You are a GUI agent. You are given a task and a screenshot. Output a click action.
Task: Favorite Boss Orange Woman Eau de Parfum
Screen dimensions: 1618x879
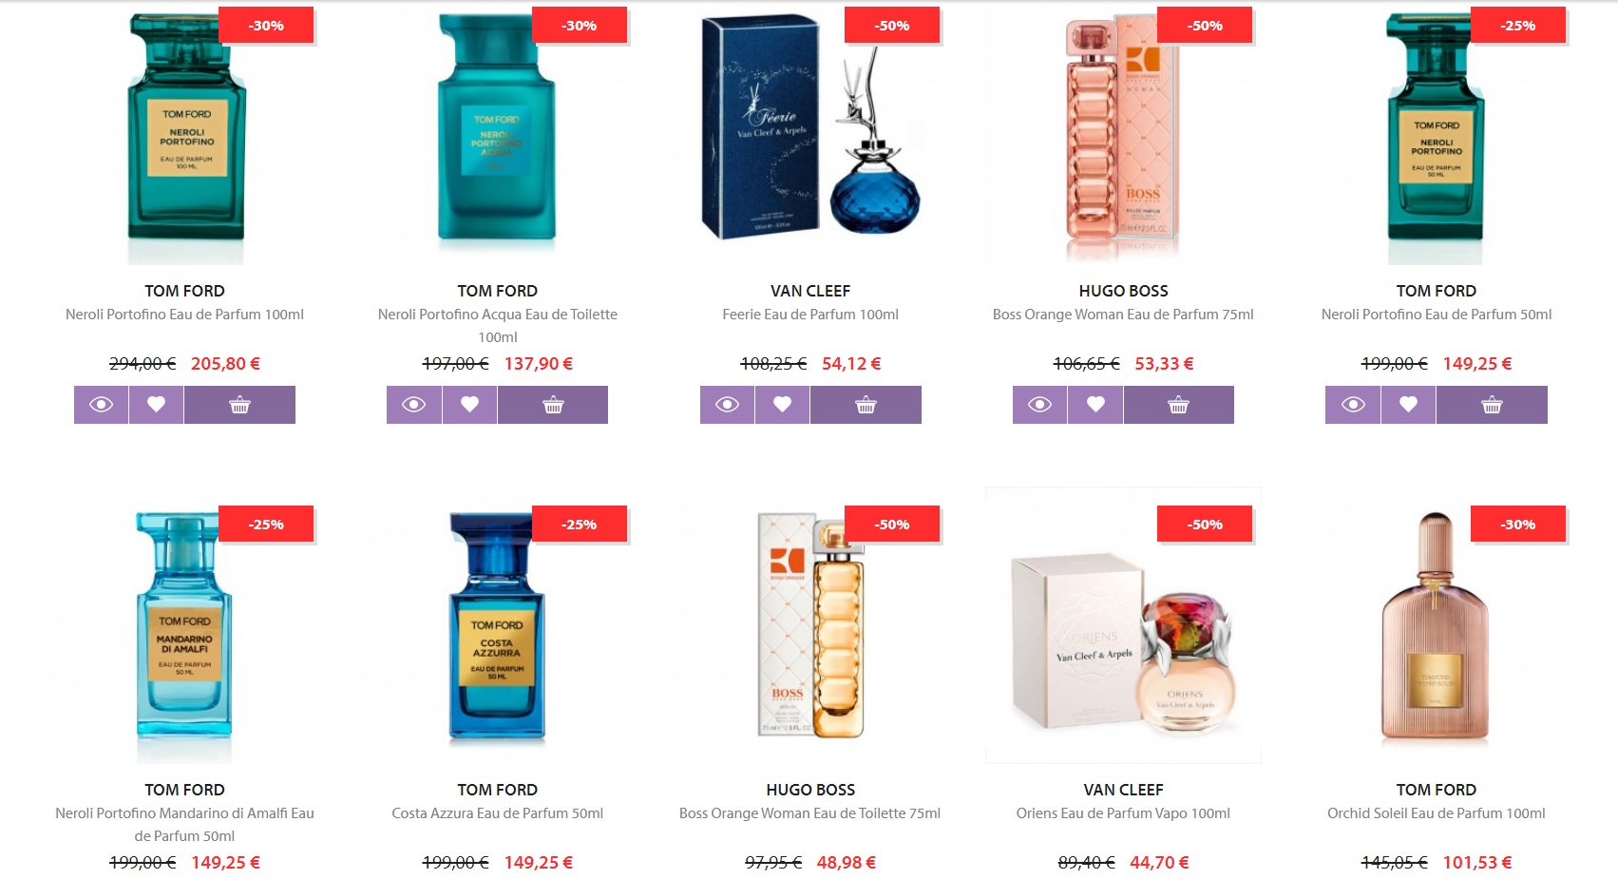pyautogui.click(x=1095, y=405)
